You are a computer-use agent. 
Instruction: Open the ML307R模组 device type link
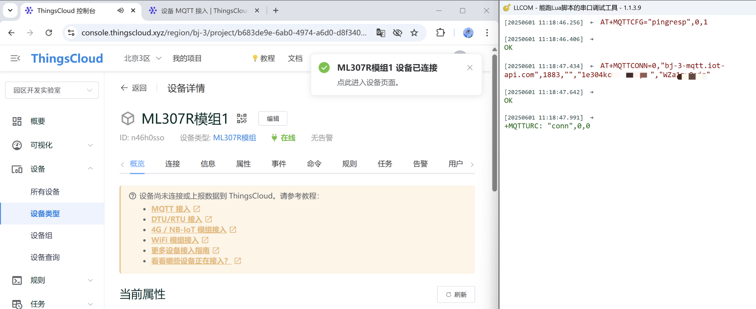(234, 138)
